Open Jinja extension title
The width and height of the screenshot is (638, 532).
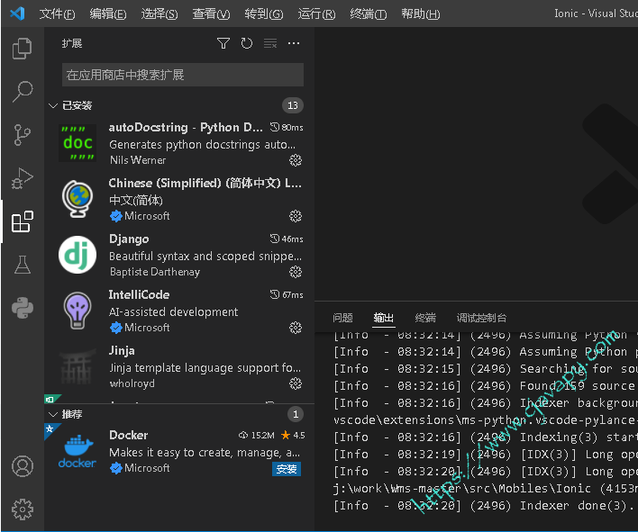122,350
